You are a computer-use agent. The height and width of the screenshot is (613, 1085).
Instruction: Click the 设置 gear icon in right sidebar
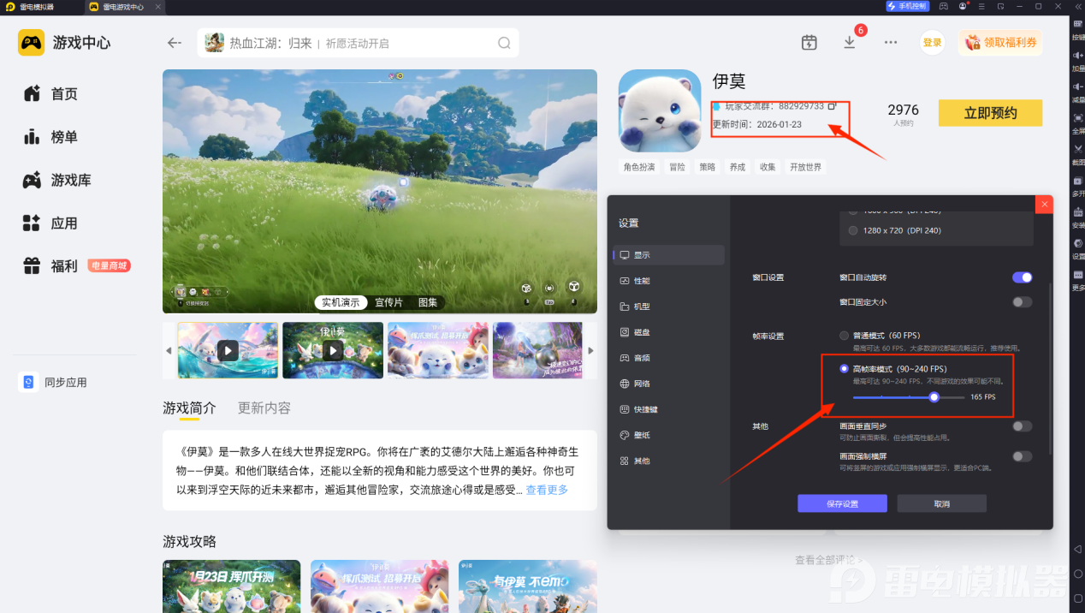tap(1078, 243)
